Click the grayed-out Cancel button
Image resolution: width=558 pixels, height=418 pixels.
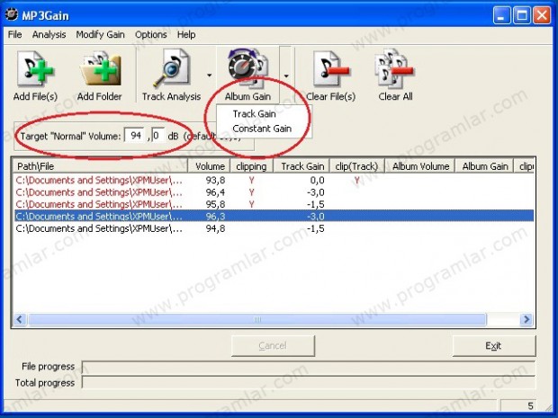click(273, 346)
